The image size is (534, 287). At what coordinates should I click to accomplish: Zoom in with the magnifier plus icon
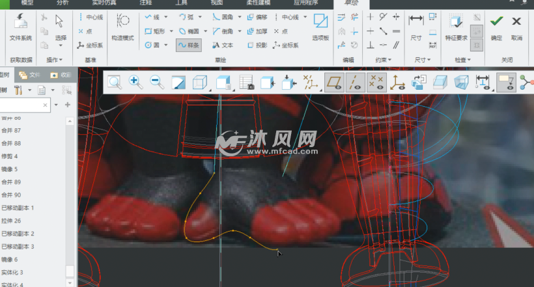(x=135, y=83)
